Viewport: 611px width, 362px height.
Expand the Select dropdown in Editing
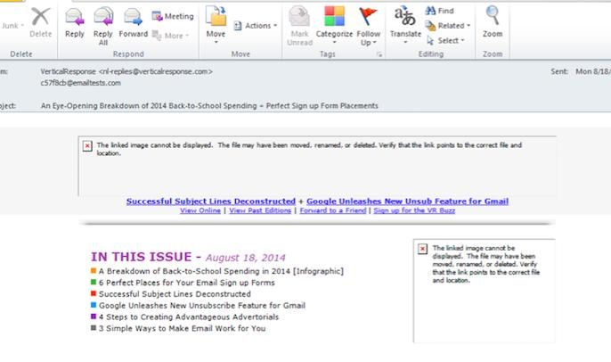point(448,40)
